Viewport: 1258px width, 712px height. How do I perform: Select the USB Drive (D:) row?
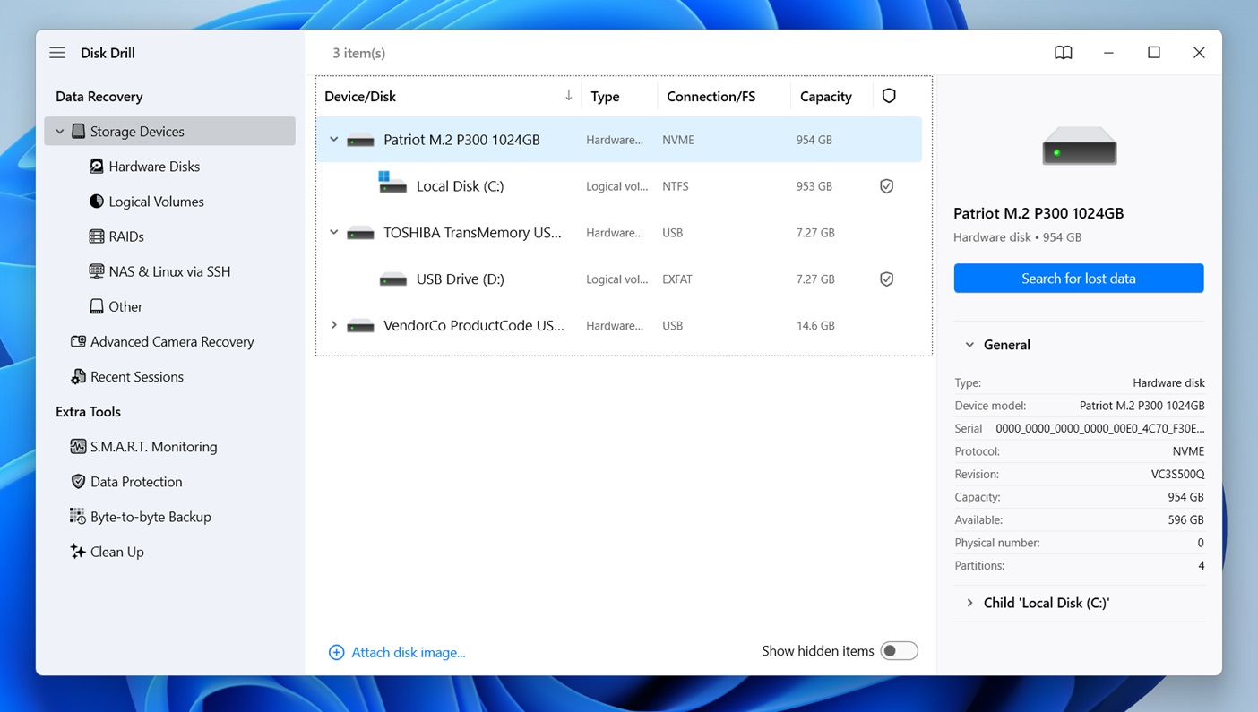(618, 279)
